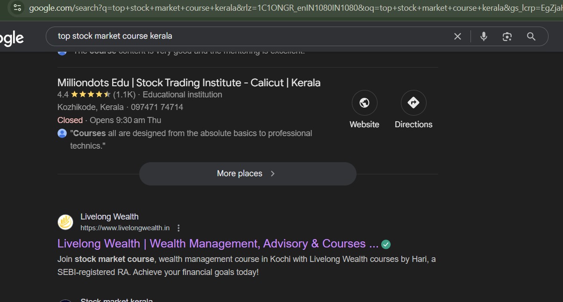Open Livelong Wealth Wealth Management result title
This screenshot has height=302, width=563.
point(218,244)
